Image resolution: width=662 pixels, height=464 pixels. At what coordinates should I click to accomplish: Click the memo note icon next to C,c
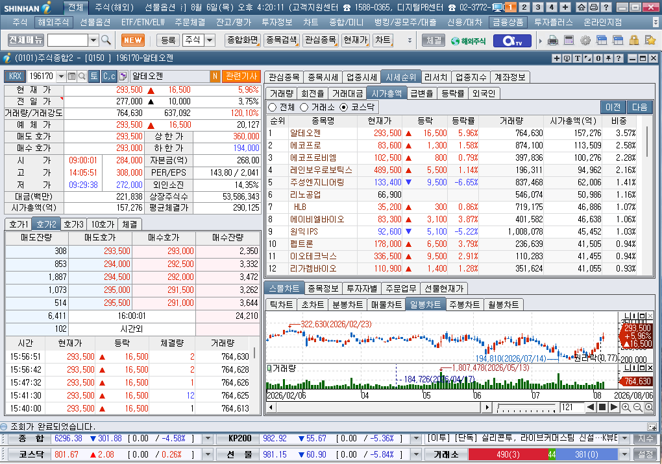coord(123,76)
